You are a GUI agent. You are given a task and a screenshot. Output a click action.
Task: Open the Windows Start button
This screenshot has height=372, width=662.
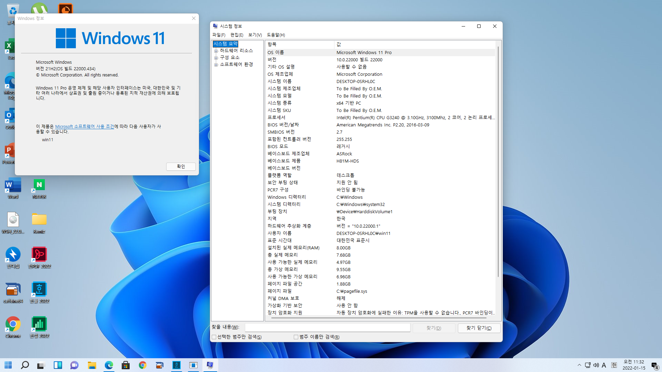coord(8,365)
